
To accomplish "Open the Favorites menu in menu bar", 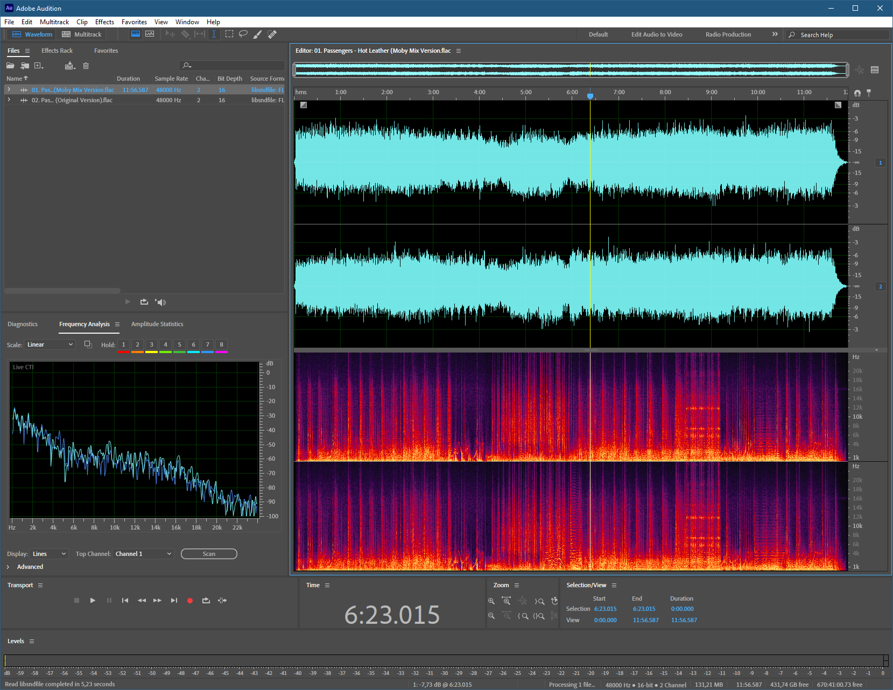I will tap(134, 22).
